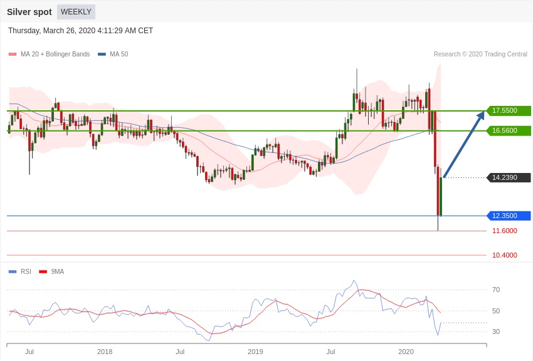Click the 14.2390 current price label
Viewport: 533px width, 361px height.
[x=509, y=177]
